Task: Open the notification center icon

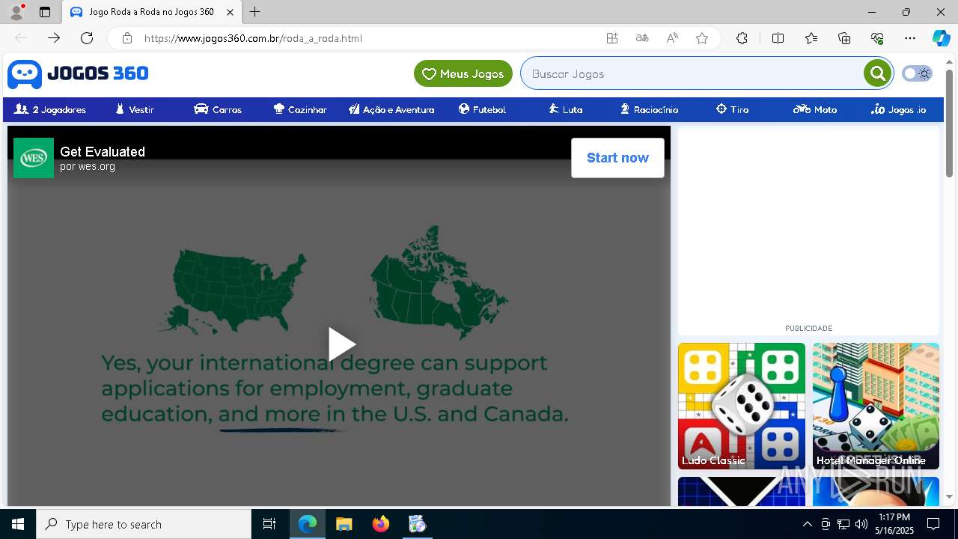Action: point(933,524)
